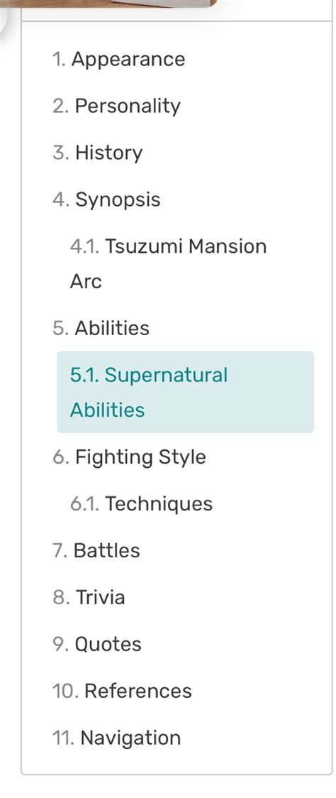Jump to Techniques subsection
Viewport: 336px width, 798px height.
pyautogui.click(x=141, y=503)
